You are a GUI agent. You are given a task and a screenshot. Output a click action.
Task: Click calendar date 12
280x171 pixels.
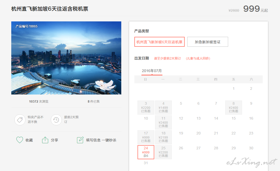(x=181, y=118)
